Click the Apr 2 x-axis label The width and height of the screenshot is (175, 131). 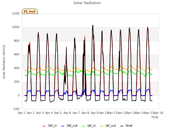point(31,113)
